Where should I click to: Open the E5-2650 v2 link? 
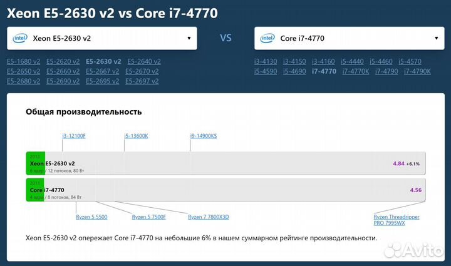(x=24, y=71)
